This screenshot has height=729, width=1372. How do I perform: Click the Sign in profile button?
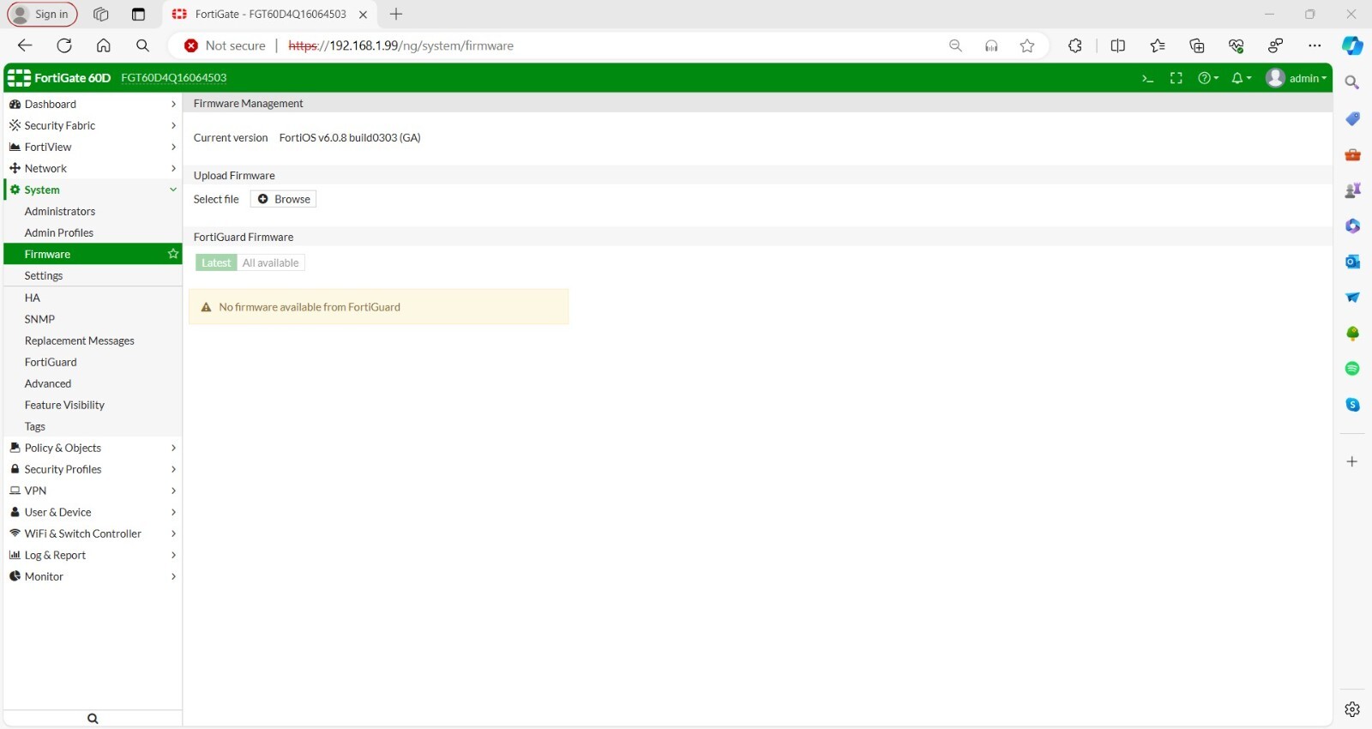[x=42, y=15]
